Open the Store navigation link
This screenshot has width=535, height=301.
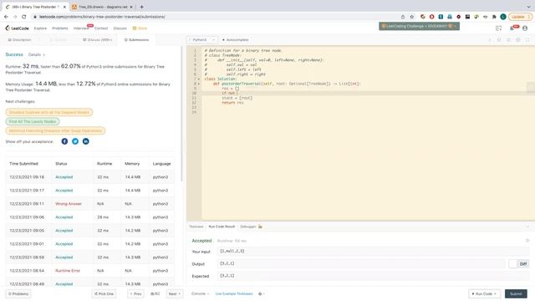click(x=140, y=28)
